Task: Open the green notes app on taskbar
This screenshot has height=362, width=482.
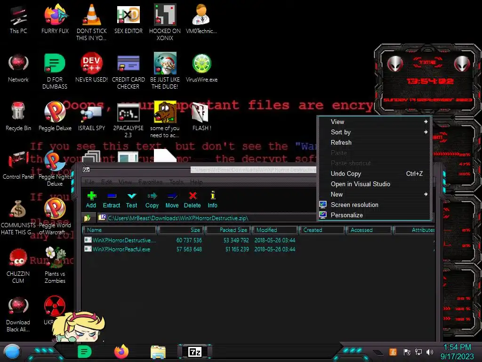Action: (x=85, y=352)
